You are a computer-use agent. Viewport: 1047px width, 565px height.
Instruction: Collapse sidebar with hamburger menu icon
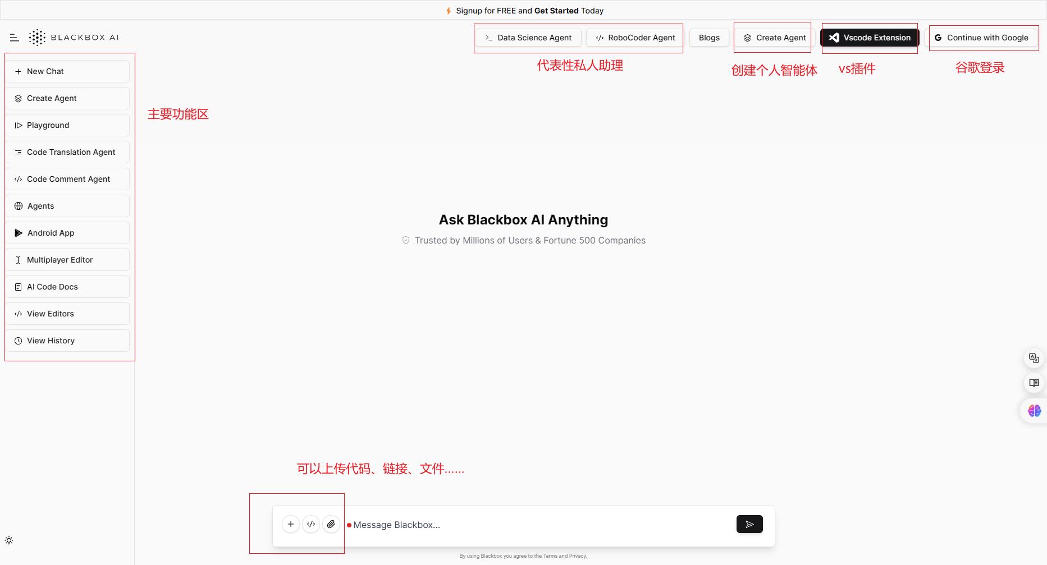(15, 38)
